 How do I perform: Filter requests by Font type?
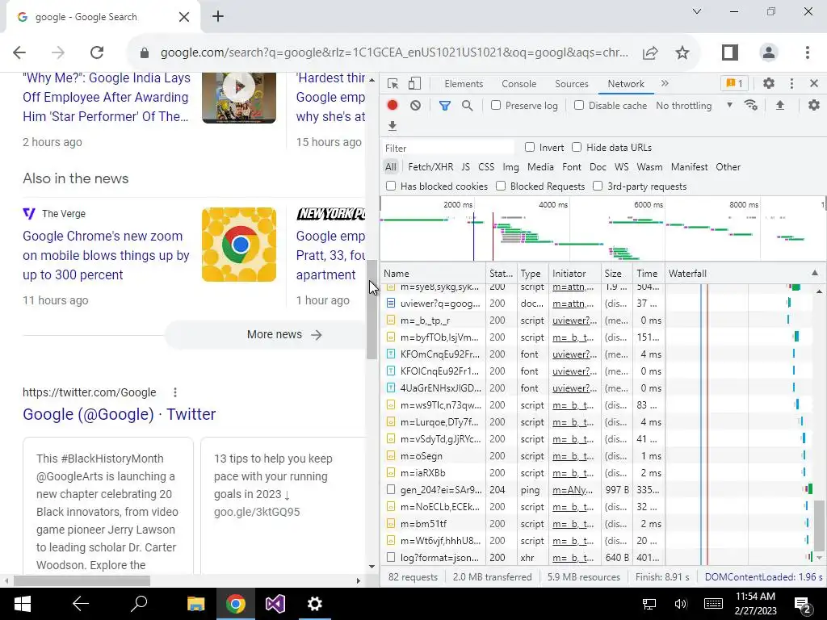tap(572, 166)
